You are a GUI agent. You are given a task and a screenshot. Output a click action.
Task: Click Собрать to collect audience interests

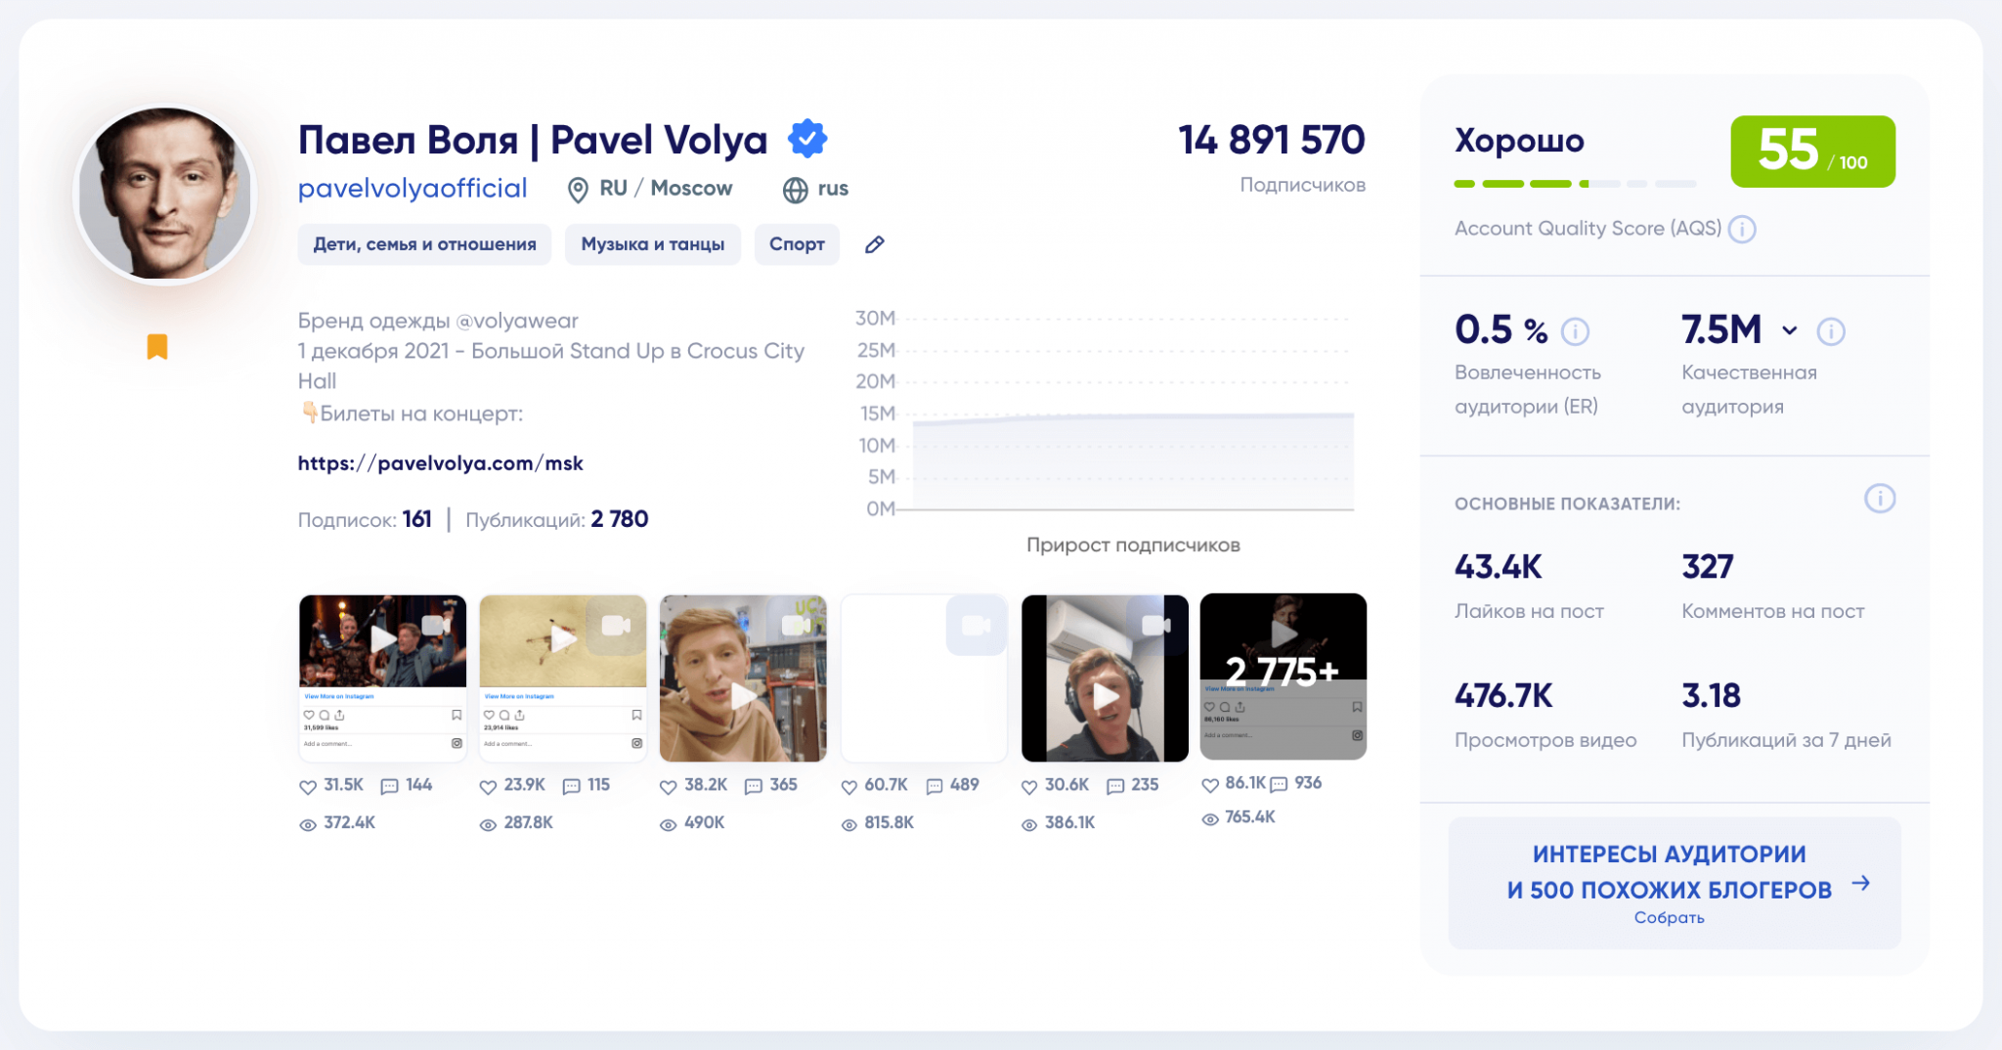point(1669,917)
